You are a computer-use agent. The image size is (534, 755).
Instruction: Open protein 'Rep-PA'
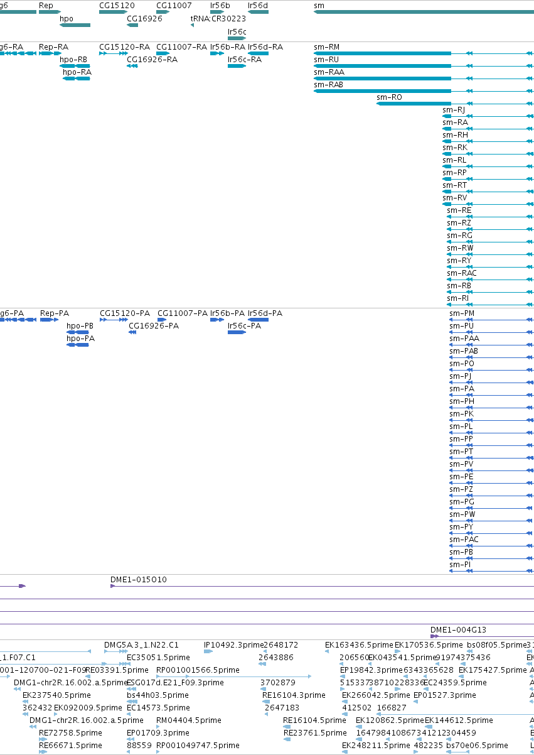(x=55, y=313)
